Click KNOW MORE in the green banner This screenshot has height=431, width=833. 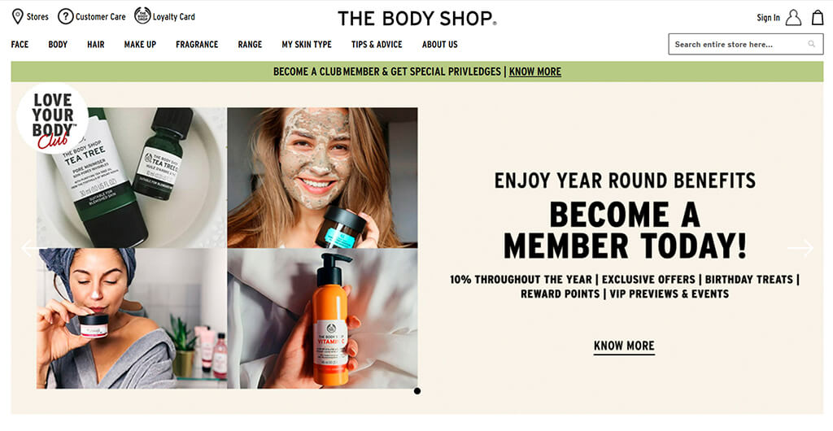(x=535, y=72)
